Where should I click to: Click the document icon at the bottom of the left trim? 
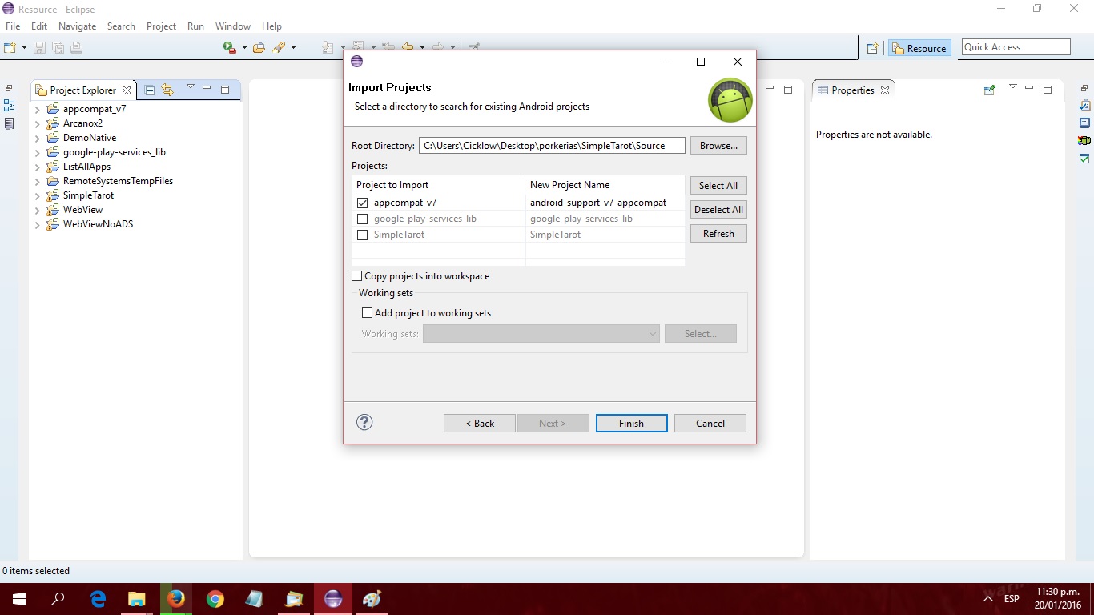pos(9,123)
